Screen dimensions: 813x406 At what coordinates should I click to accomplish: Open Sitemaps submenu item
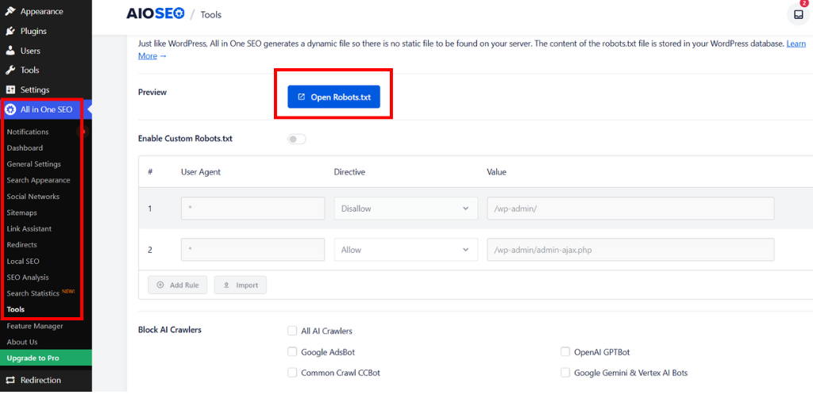tap(21, 213)
